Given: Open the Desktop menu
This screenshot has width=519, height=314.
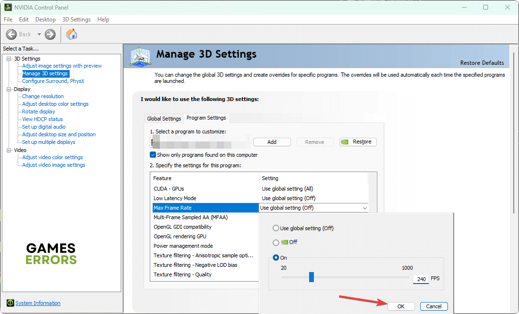Looking at the screenshot, I should pos(45,20).
